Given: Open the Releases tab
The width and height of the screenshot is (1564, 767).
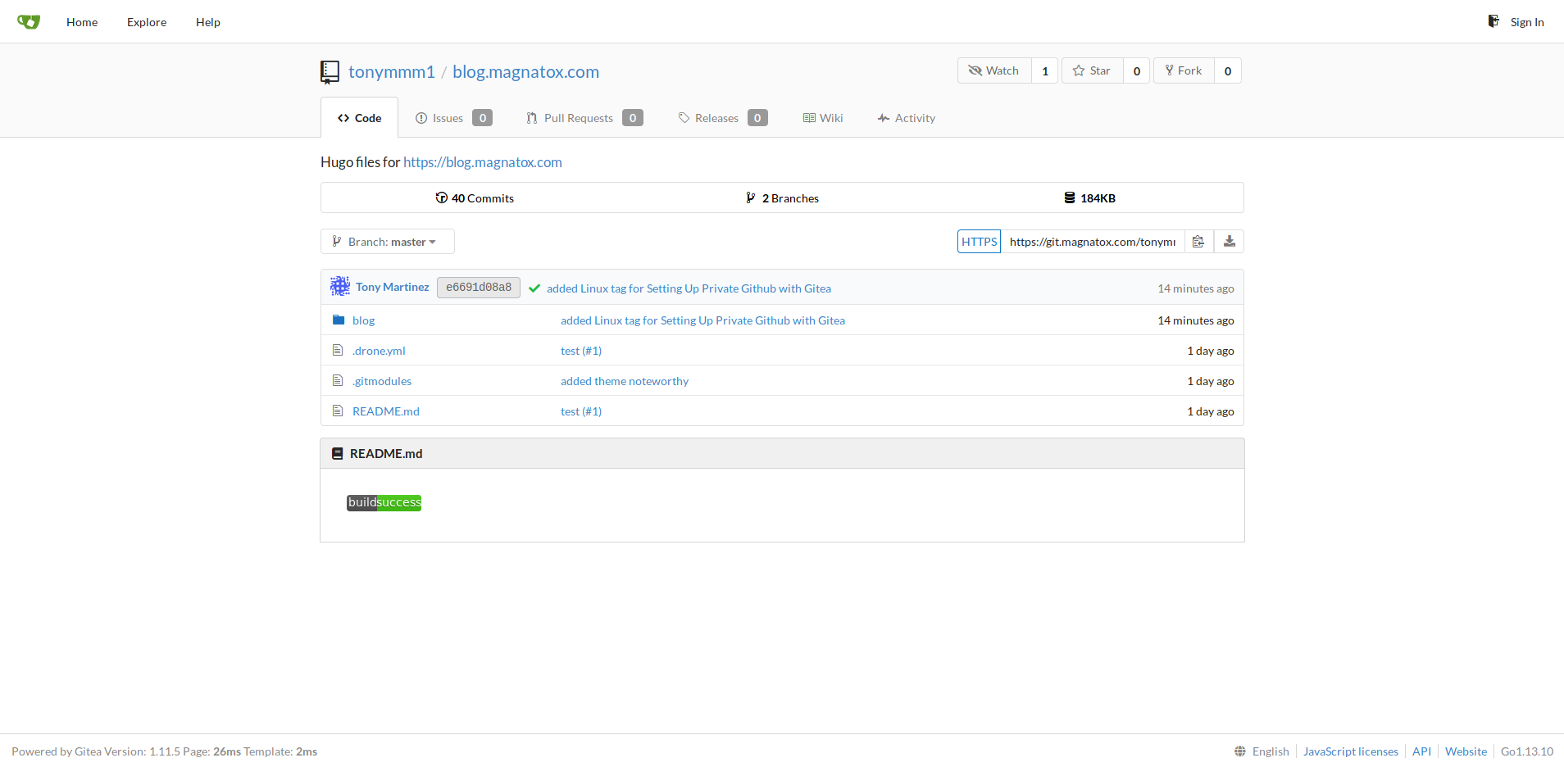Looking at the screenshot, I should click(x=722, y=118).
